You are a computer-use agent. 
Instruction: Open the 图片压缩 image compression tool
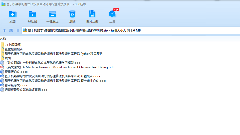click(x=92, y=14)
